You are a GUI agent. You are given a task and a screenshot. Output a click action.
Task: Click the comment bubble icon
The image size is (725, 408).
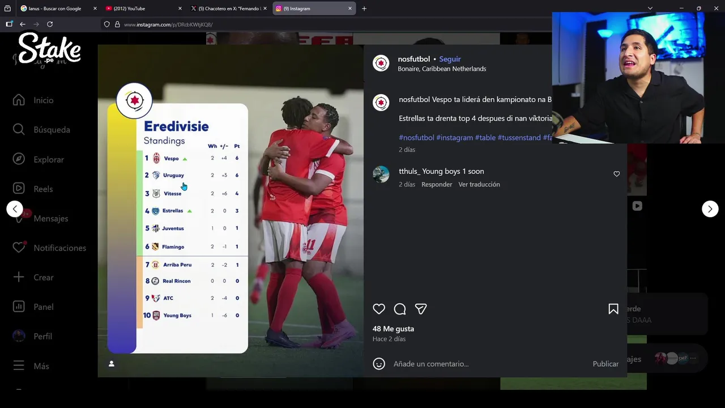tap(400, 309)
